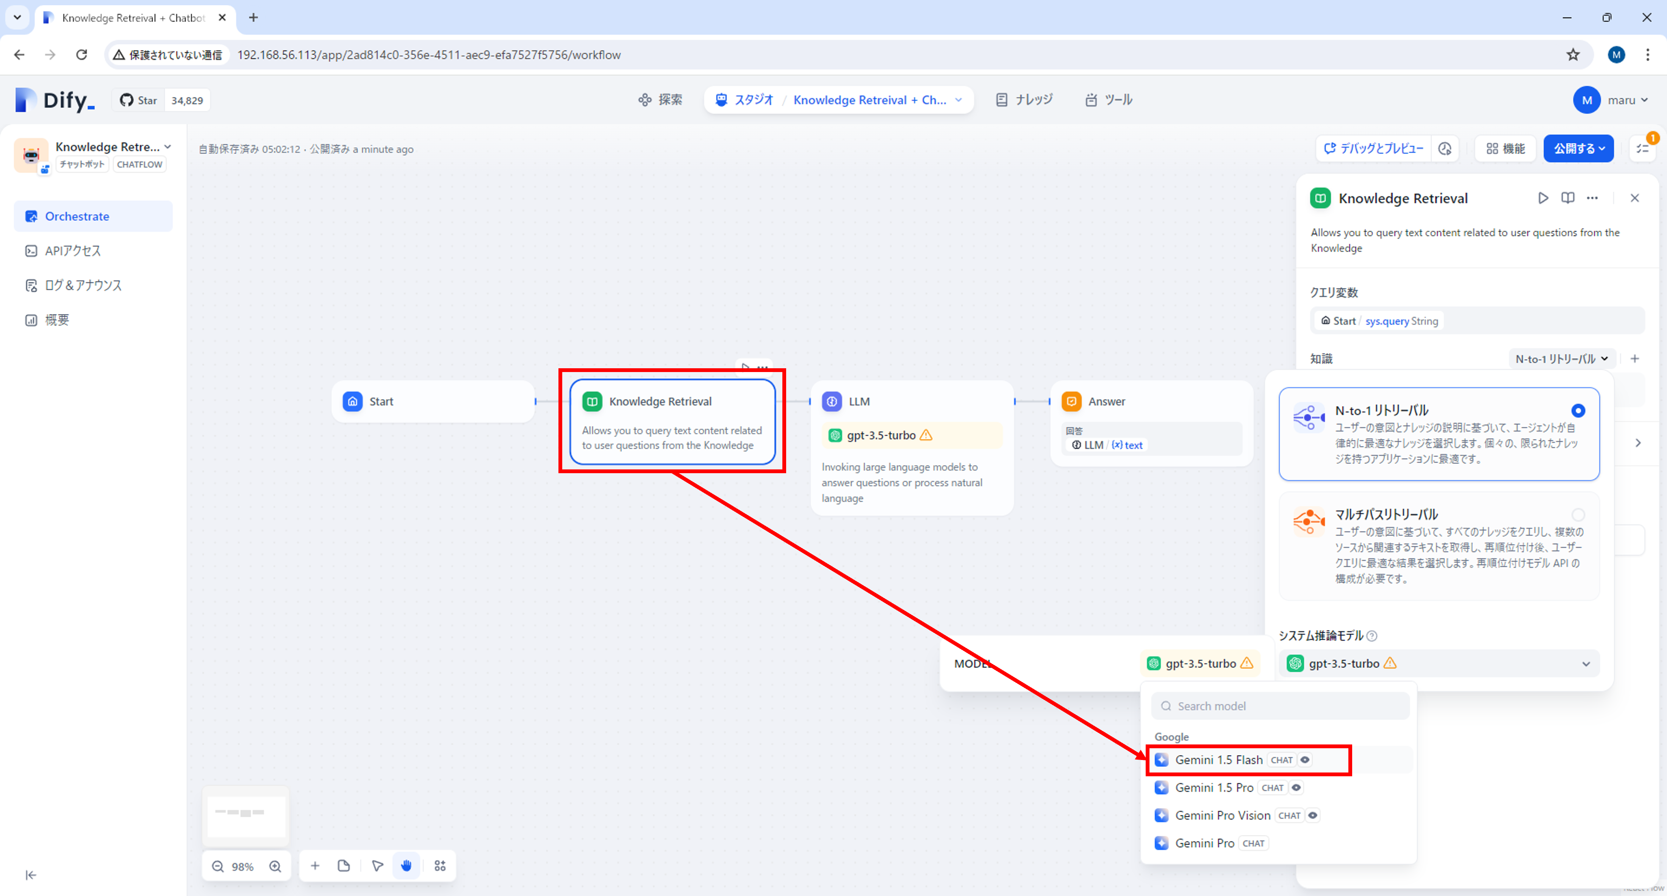This screenshot has width=1667, height=896.
Task: Open the APIアクセス sidebar link
Action: point(72,251)
